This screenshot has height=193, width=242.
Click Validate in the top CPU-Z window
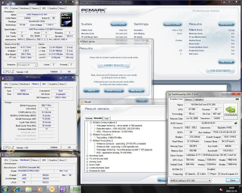pos(54,72)
